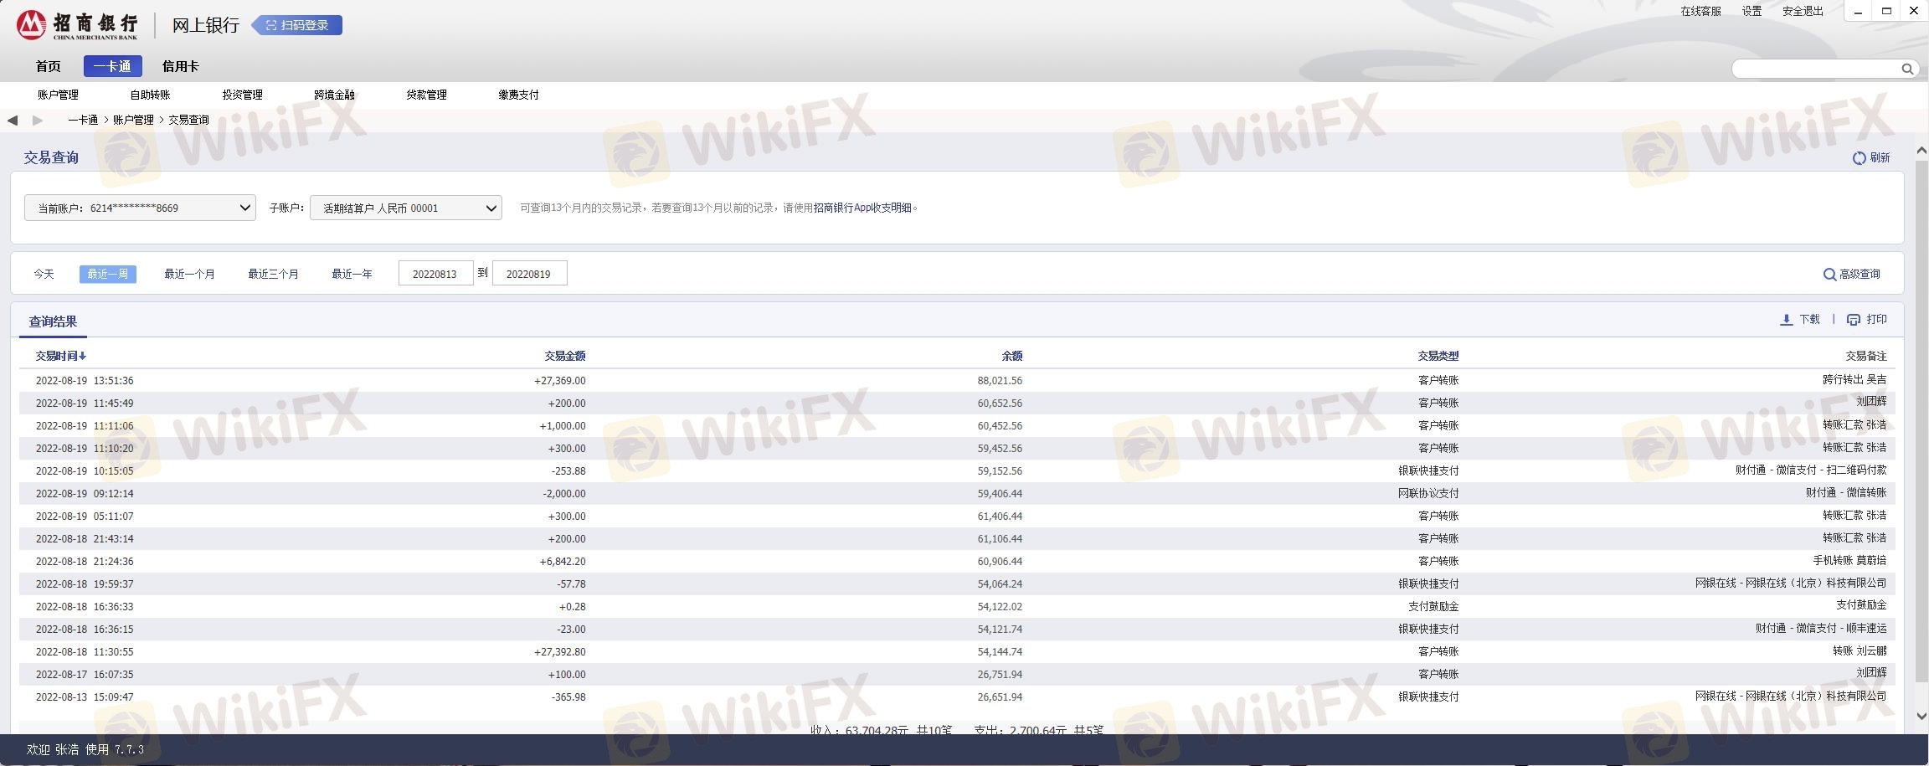The image size is (1929, 766).
Task: Click 一卡通 in the breadcrumb
Action: click(x=83, y=120)
